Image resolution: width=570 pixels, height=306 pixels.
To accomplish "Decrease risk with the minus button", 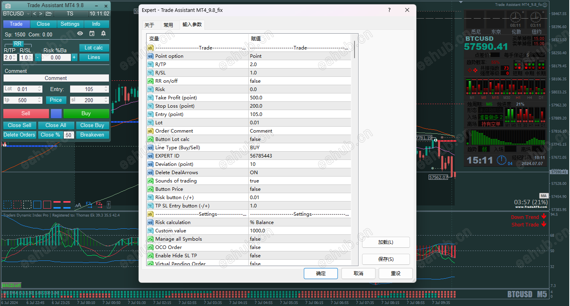I will pos(38,57).
